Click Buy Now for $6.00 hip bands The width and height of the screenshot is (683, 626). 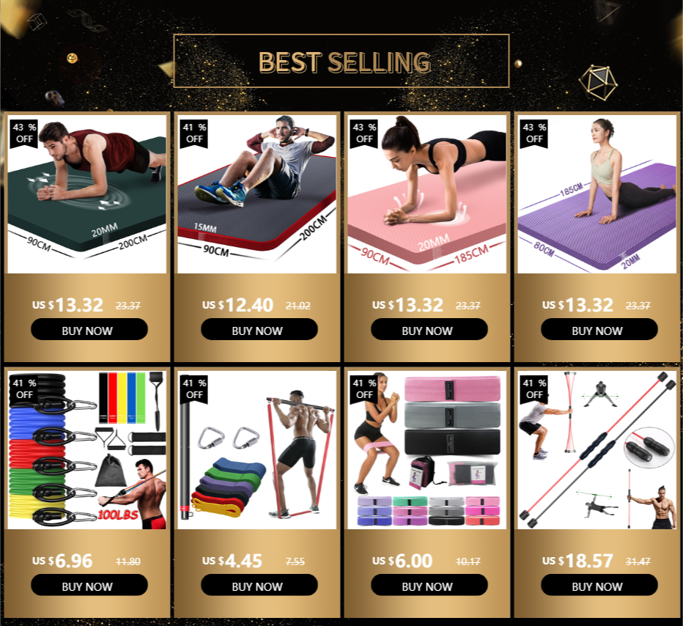click(x=429, y=585)
